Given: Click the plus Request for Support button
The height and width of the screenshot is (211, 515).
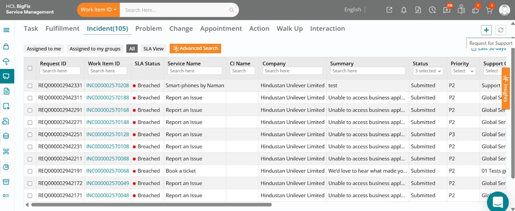Looking at the screenshot, I should [486, 30].
